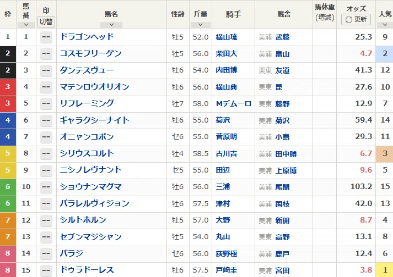Viewport: 393px width, 277px height.
Task: Open mark selector for ダンテスヴュー
Action: click(x=46, y=70)
